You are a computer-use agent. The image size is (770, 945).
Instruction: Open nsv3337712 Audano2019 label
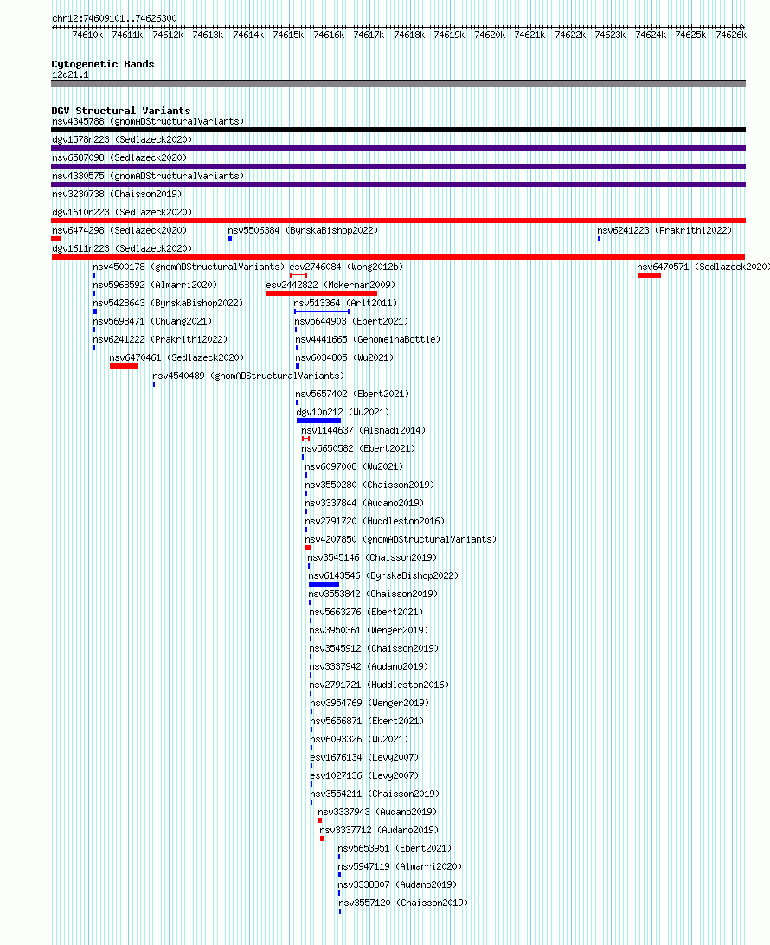click(379, 830)
